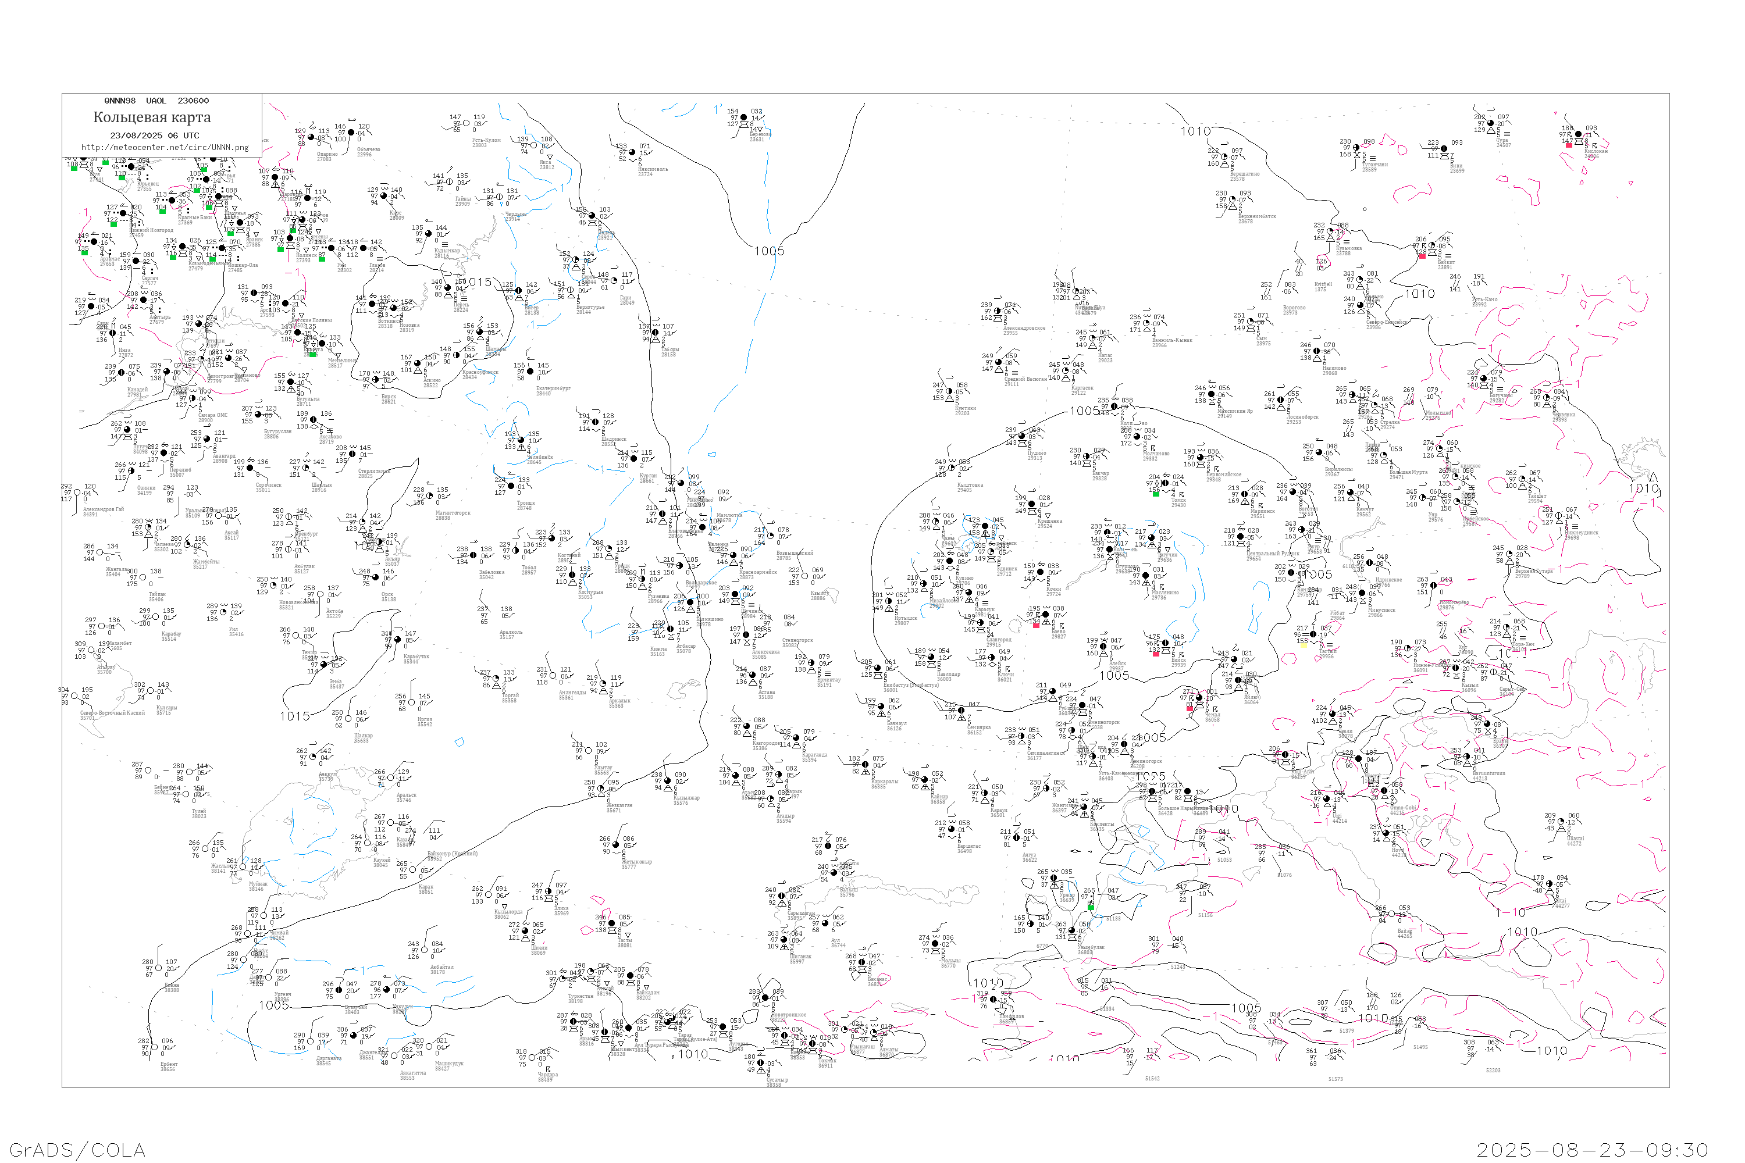This screenshot has width=1745, height=1163.
Task: Click the 1015 isobar label near Пермь
Action: [476, 283]
